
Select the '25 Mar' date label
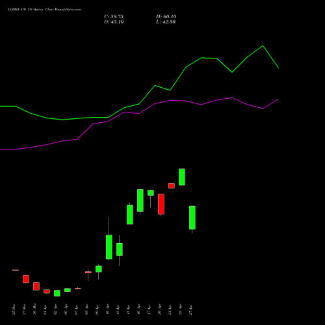tap(14, 309)
